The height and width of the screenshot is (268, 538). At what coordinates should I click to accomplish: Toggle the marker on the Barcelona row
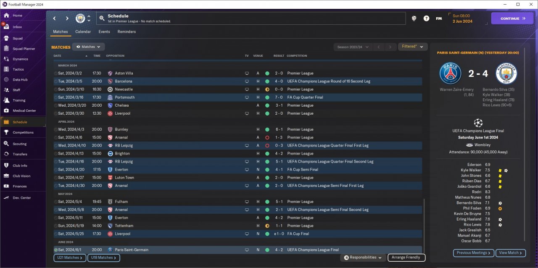point(56,81)
